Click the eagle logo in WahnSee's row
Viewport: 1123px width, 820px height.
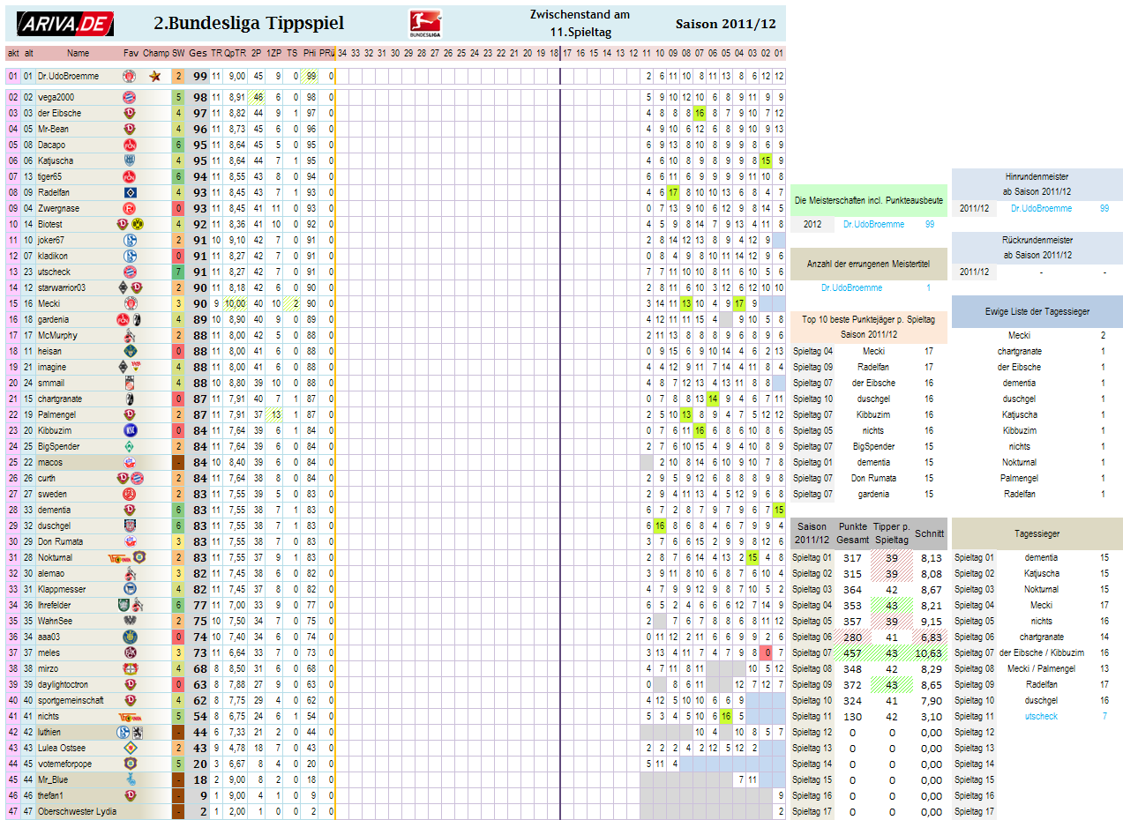tap(130, 622)
